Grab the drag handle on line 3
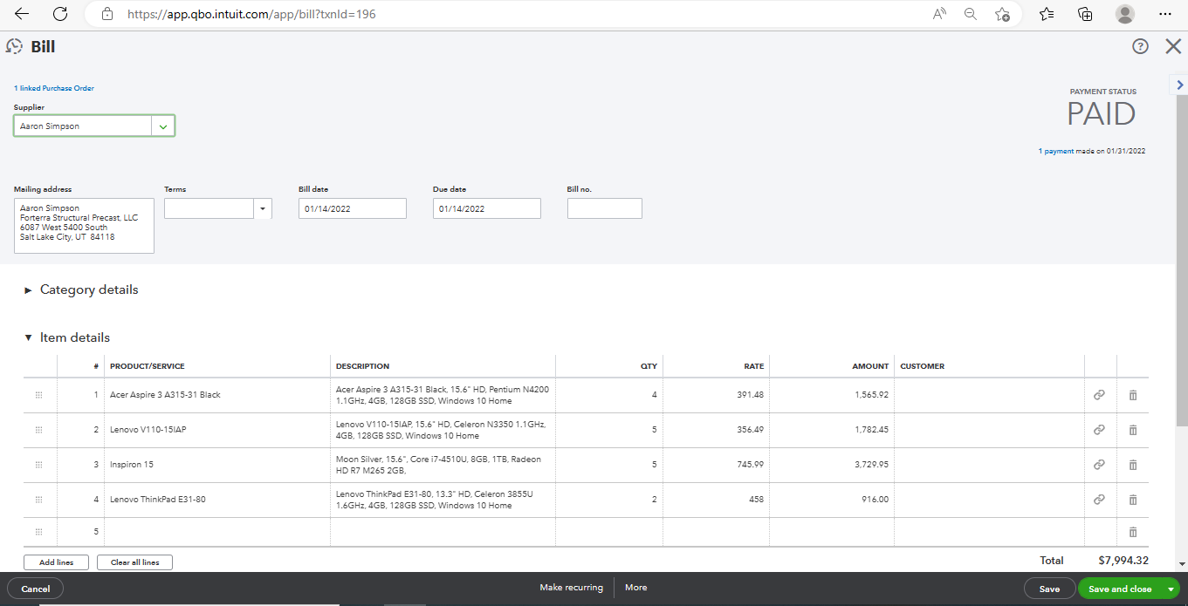Image resolution: width=1188 pixels, height=606 pixels. 38,465
